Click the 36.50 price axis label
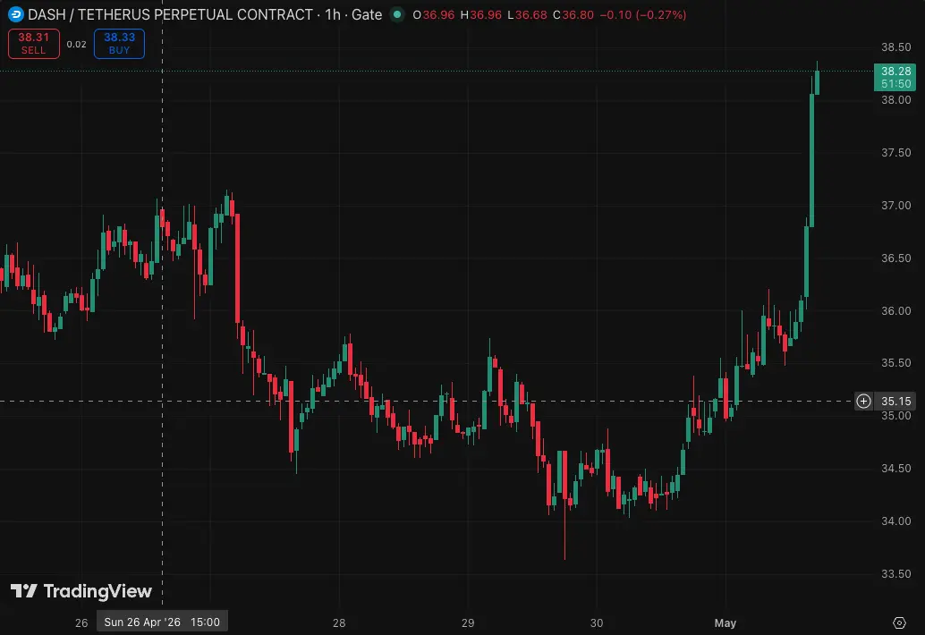This screenshot has width=925, height=635. (x=895, y=258)
